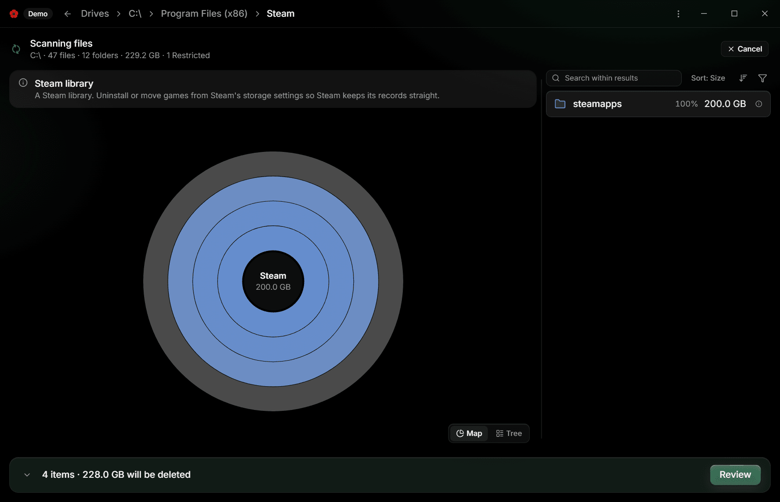The height and width of the screenshot is (502, 780).
Task: Review items marked for deletion
Action: coord(735,475)
